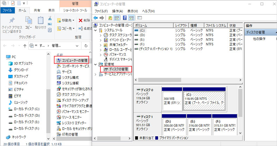Click the scissors cut icon in ribbon
The image size is (277, 146).
[x=50, y=18]
